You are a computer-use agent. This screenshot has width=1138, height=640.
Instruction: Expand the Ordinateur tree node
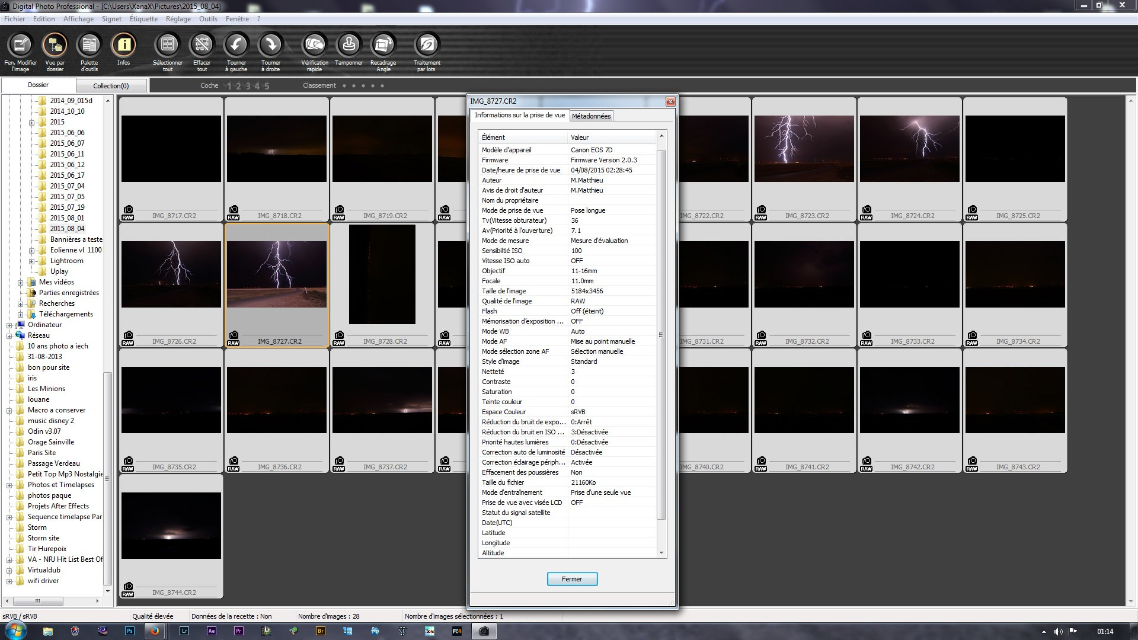[9, 325]
